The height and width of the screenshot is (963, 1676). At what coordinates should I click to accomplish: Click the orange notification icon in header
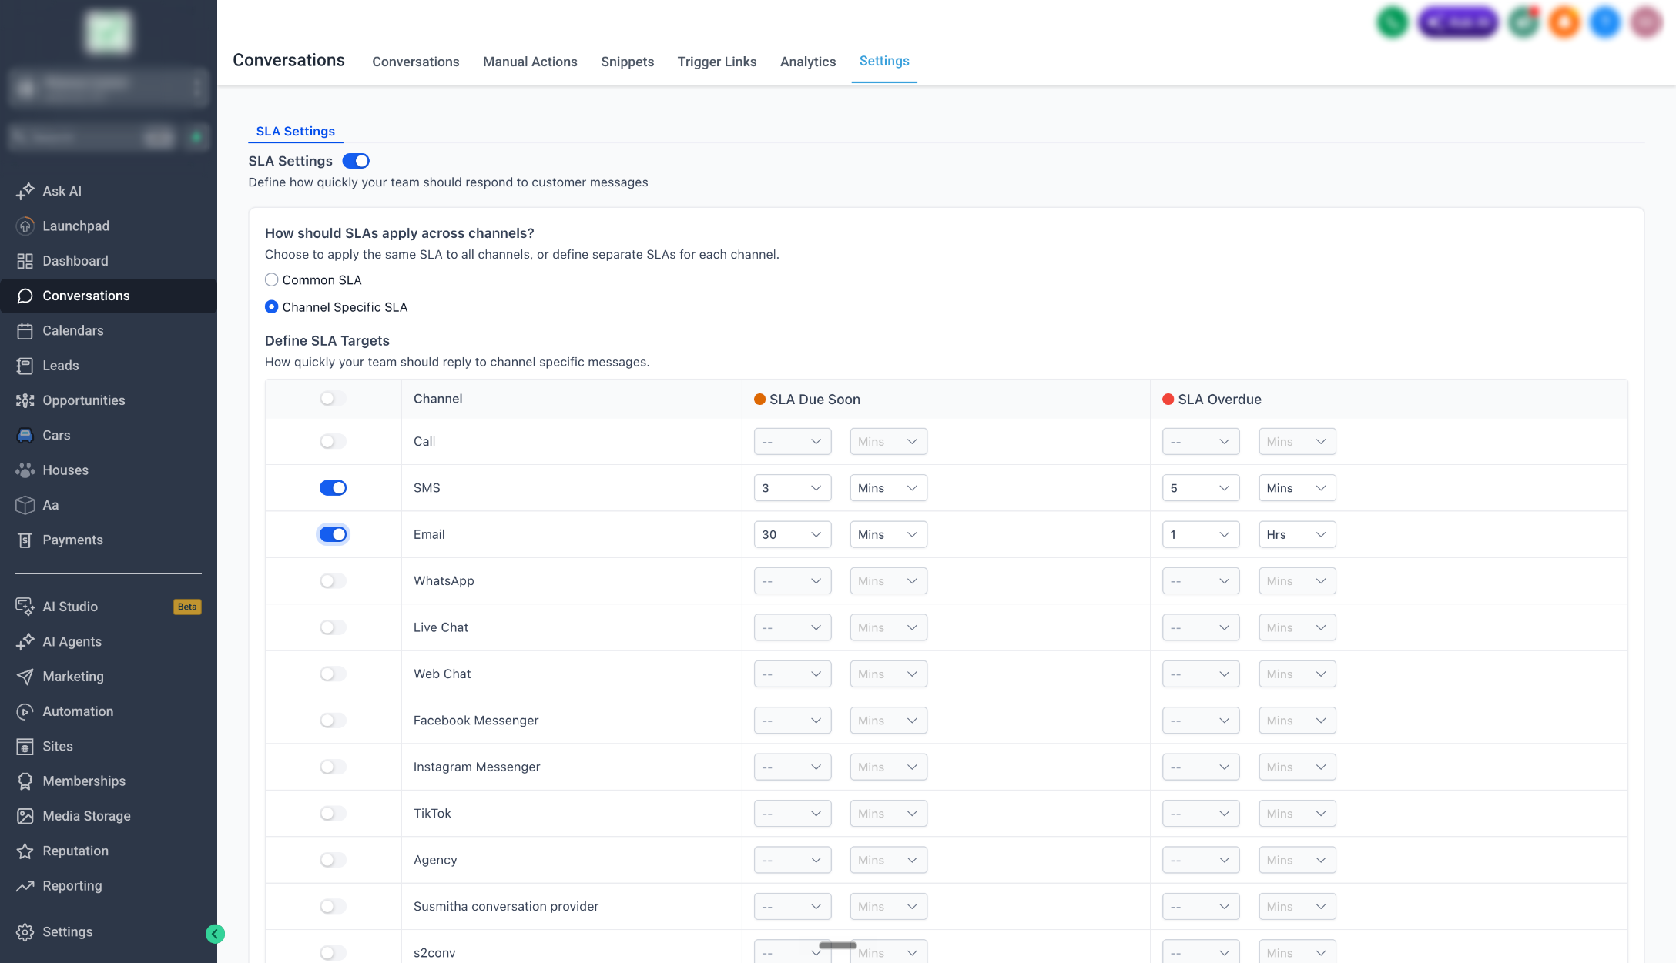1564,22
